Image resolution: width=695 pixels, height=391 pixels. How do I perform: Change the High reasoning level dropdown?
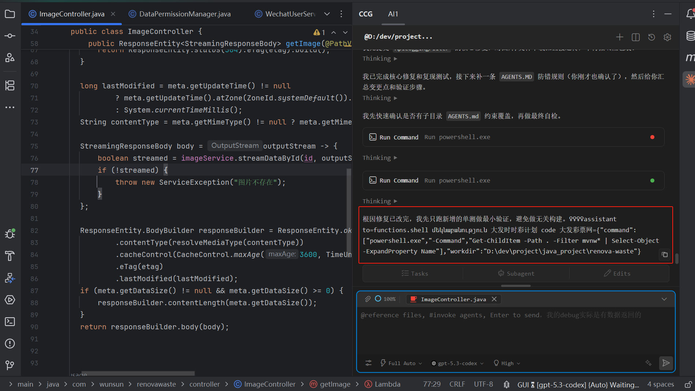coord(507,363)
